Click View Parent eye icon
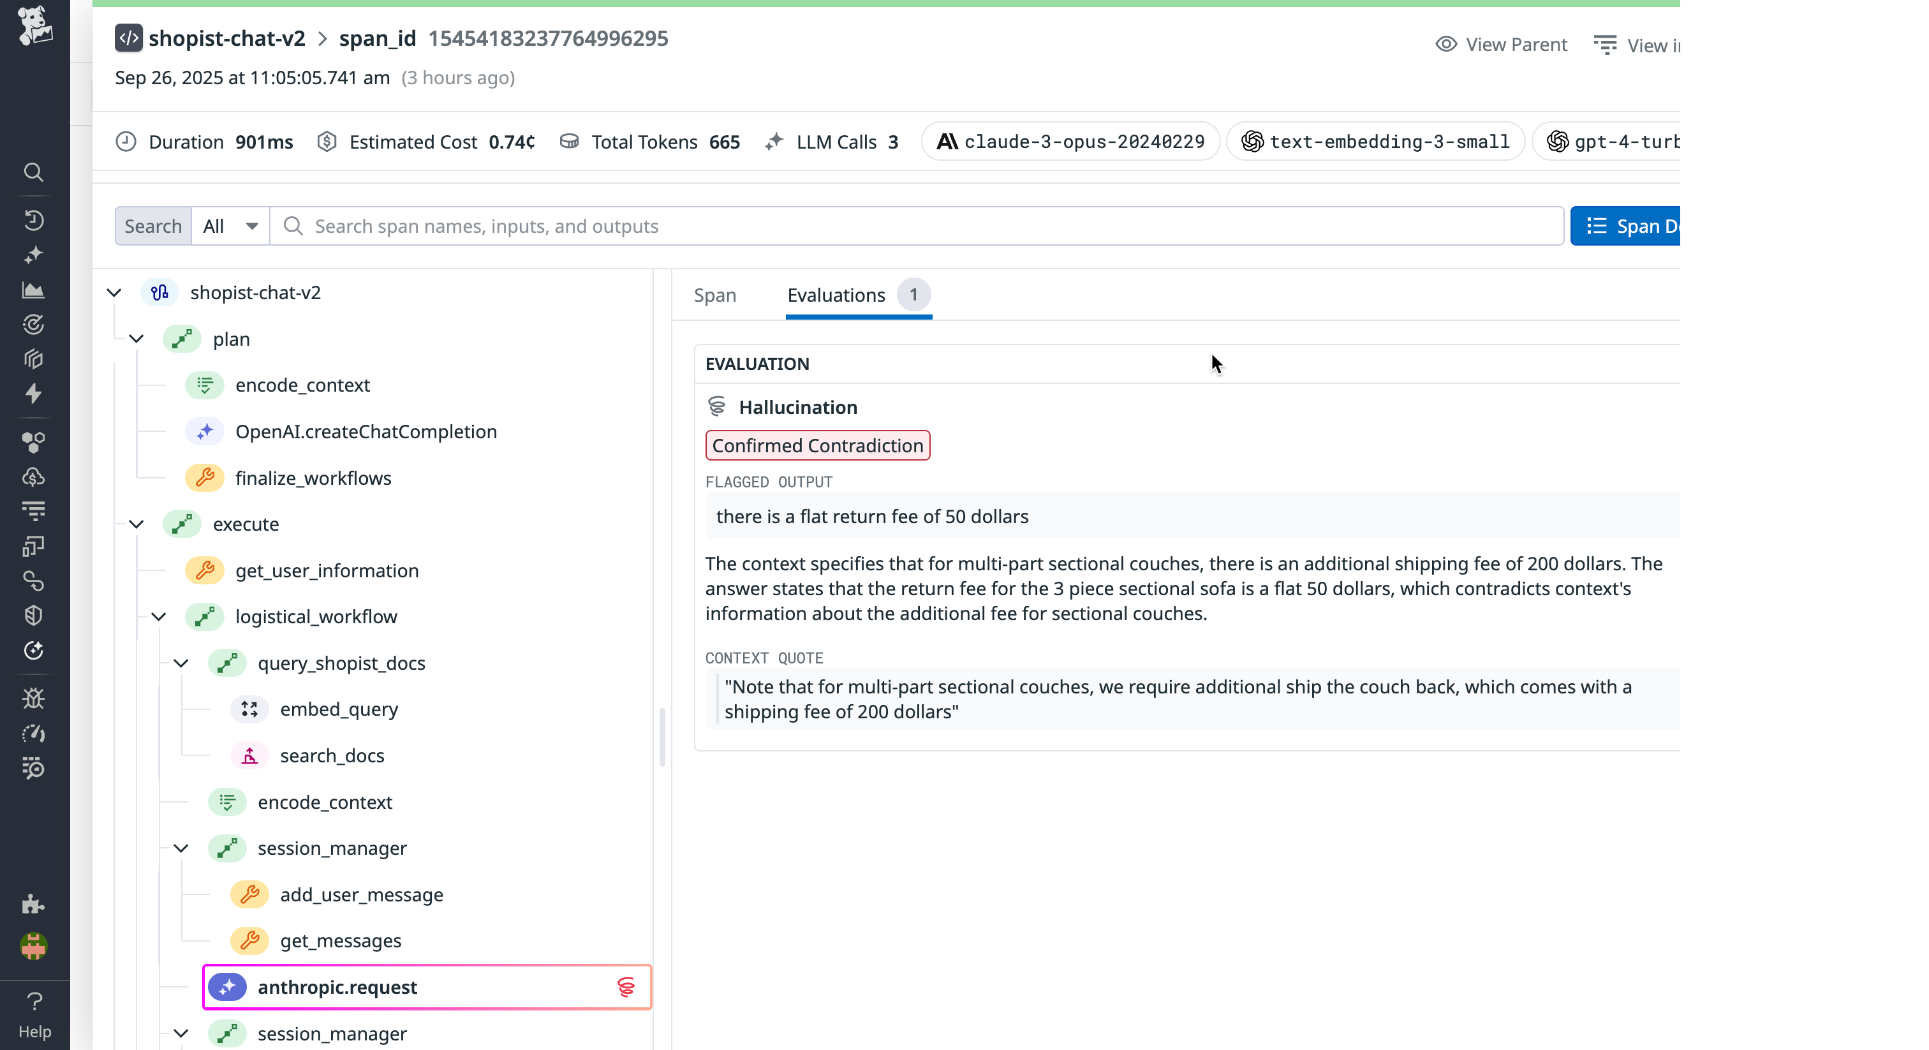The width and height of the screenshot is (1929, 1050). click(x=1446, y=44)
